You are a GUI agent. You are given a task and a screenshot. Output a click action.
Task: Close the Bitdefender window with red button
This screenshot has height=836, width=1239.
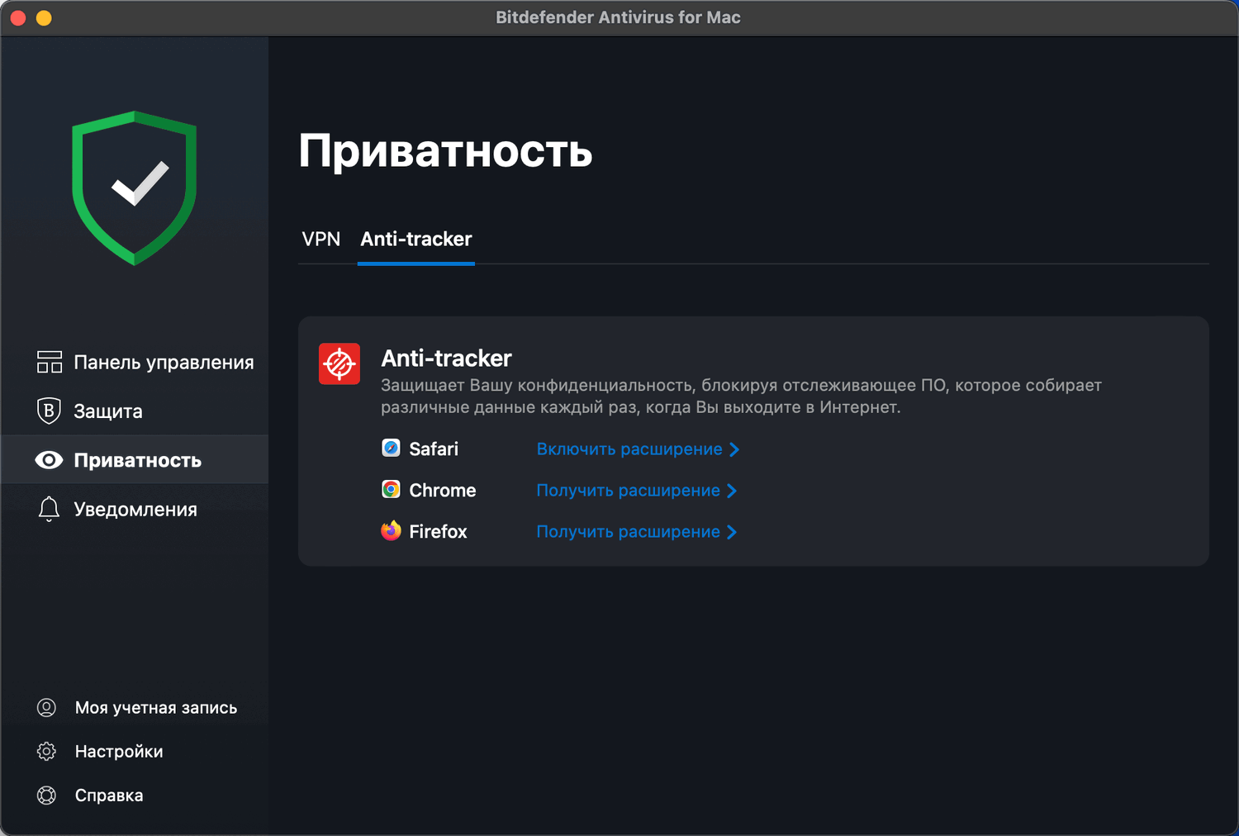tap(18, 17)
